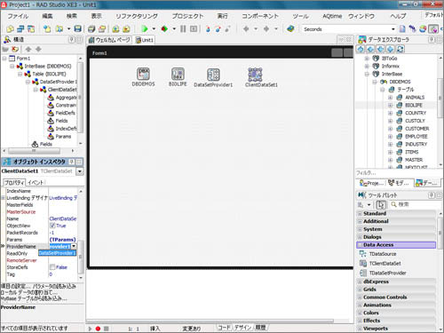Open the AQtime menu
Viewport: 444px width, 333px height.
coord(332,16)
